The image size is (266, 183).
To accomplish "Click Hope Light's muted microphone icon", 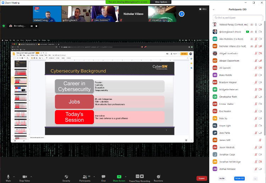I will click(256, 126).
